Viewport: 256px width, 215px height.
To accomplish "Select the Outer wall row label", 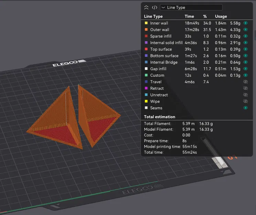I will (x=160, y=30).
